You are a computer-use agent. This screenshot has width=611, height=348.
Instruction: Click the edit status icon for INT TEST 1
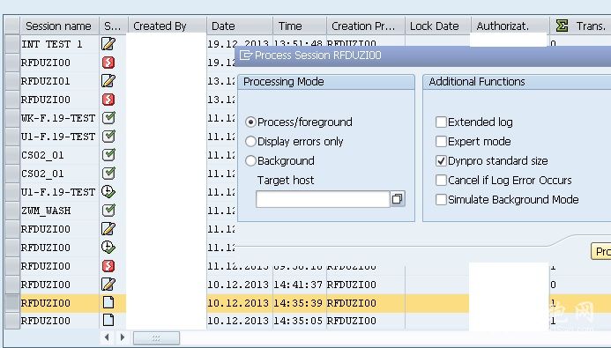click(x=108, y=43)
